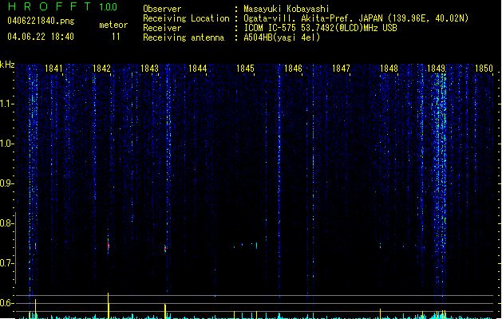
Task: Click the observer name Masayuki Kobayashi
Action: pos(287,9)
